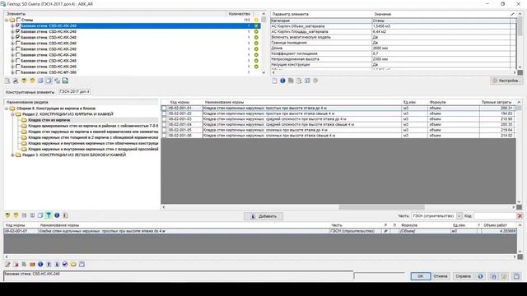Click the elements list scroll-down arrow

pos(263,72)
